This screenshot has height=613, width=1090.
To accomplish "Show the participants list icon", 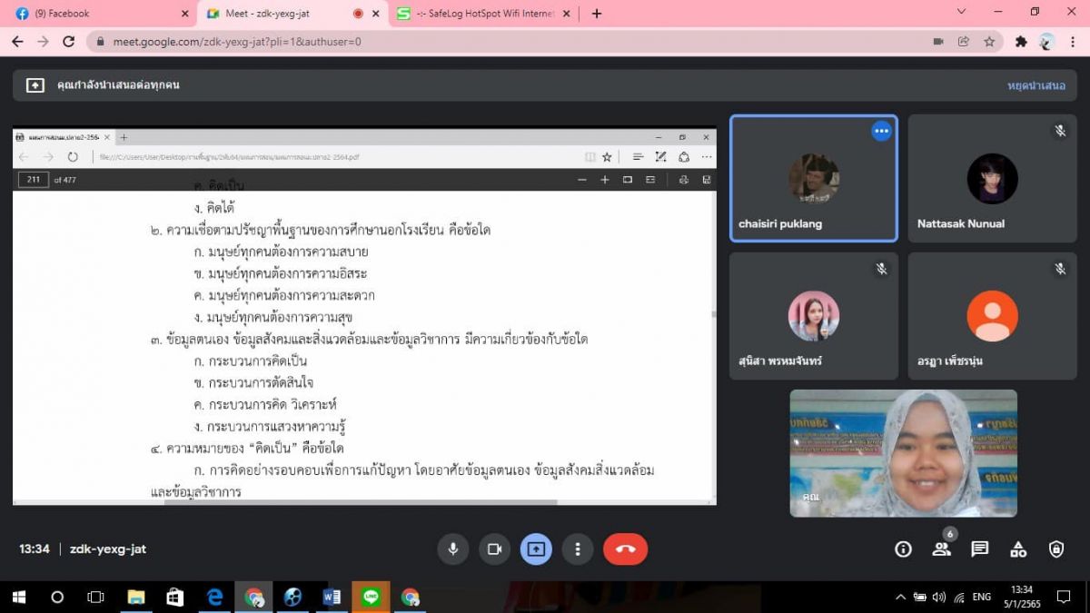I will point(941,549).
